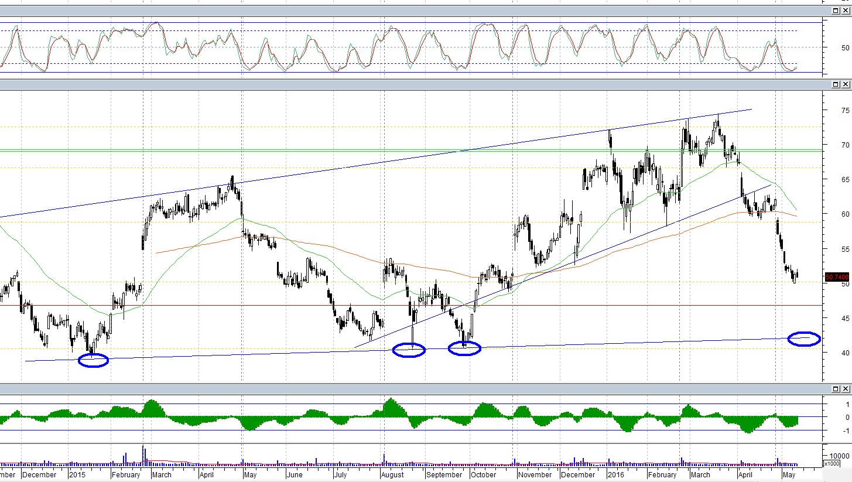Maximize the green histogram indicator pane

836,389
